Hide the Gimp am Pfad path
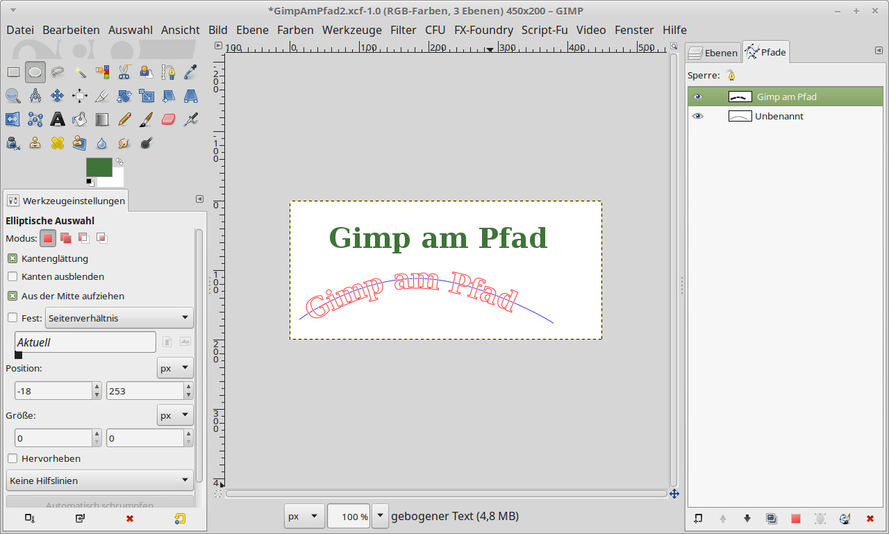This screenshot has width=889, height=534. (x=698, y=97)
